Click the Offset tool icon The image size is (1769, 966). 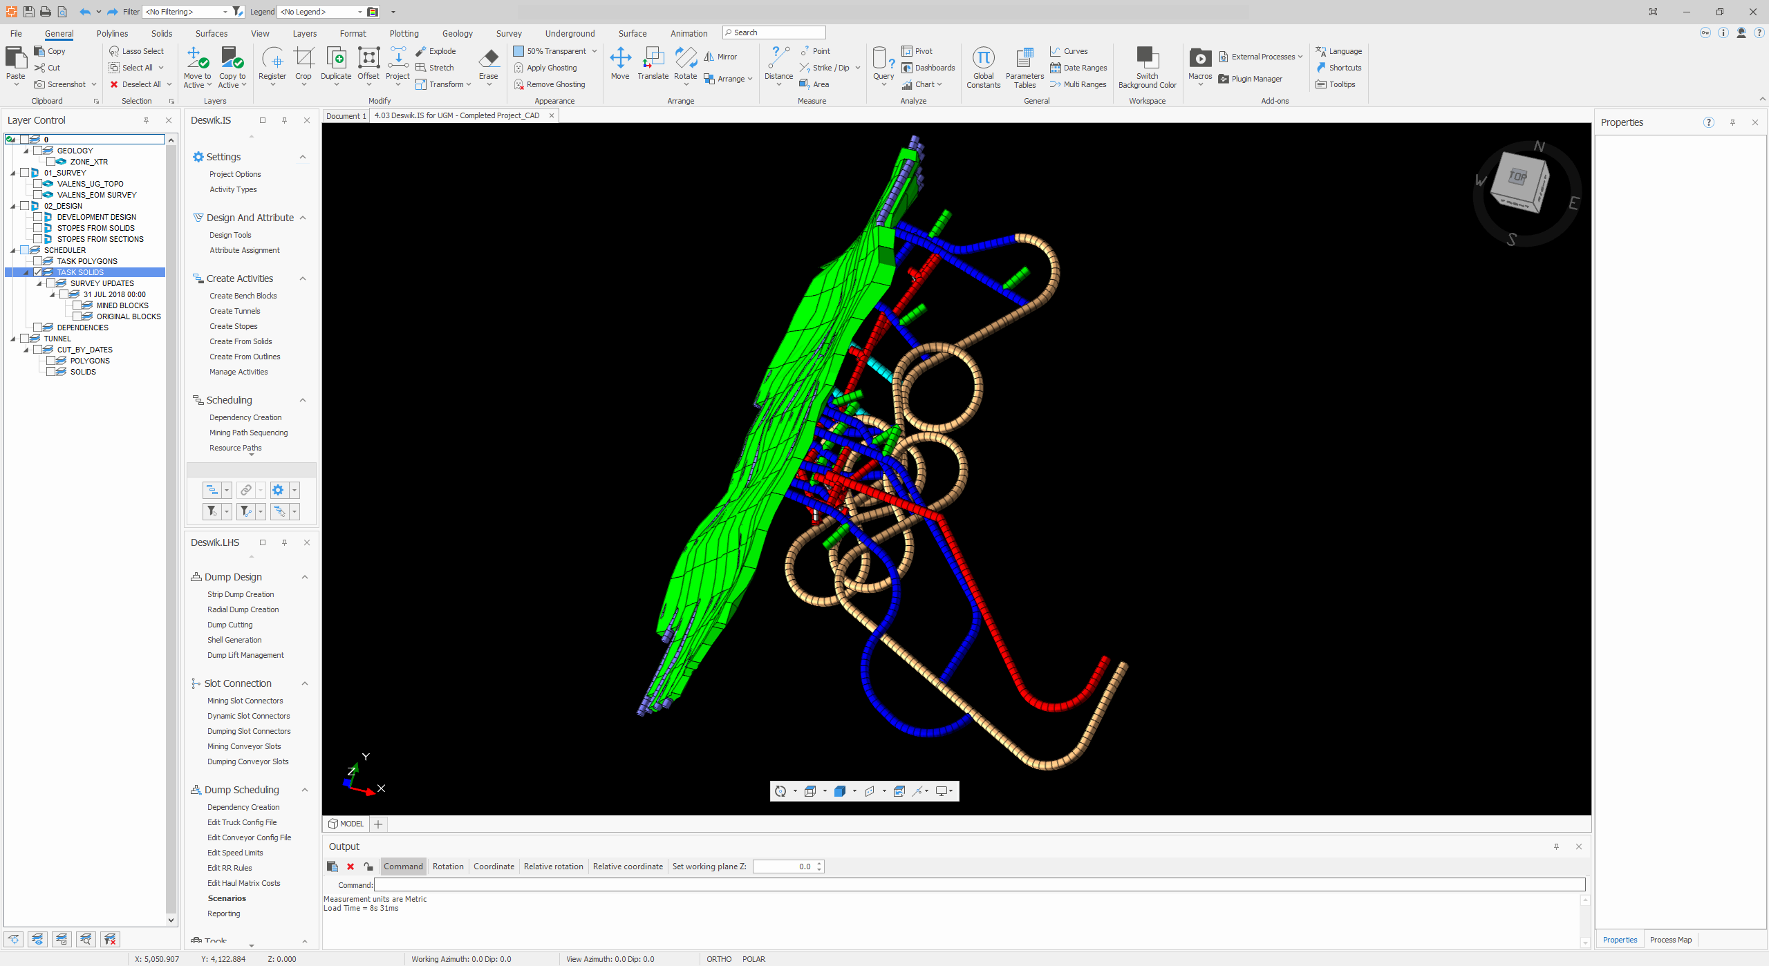click(368, 58)
